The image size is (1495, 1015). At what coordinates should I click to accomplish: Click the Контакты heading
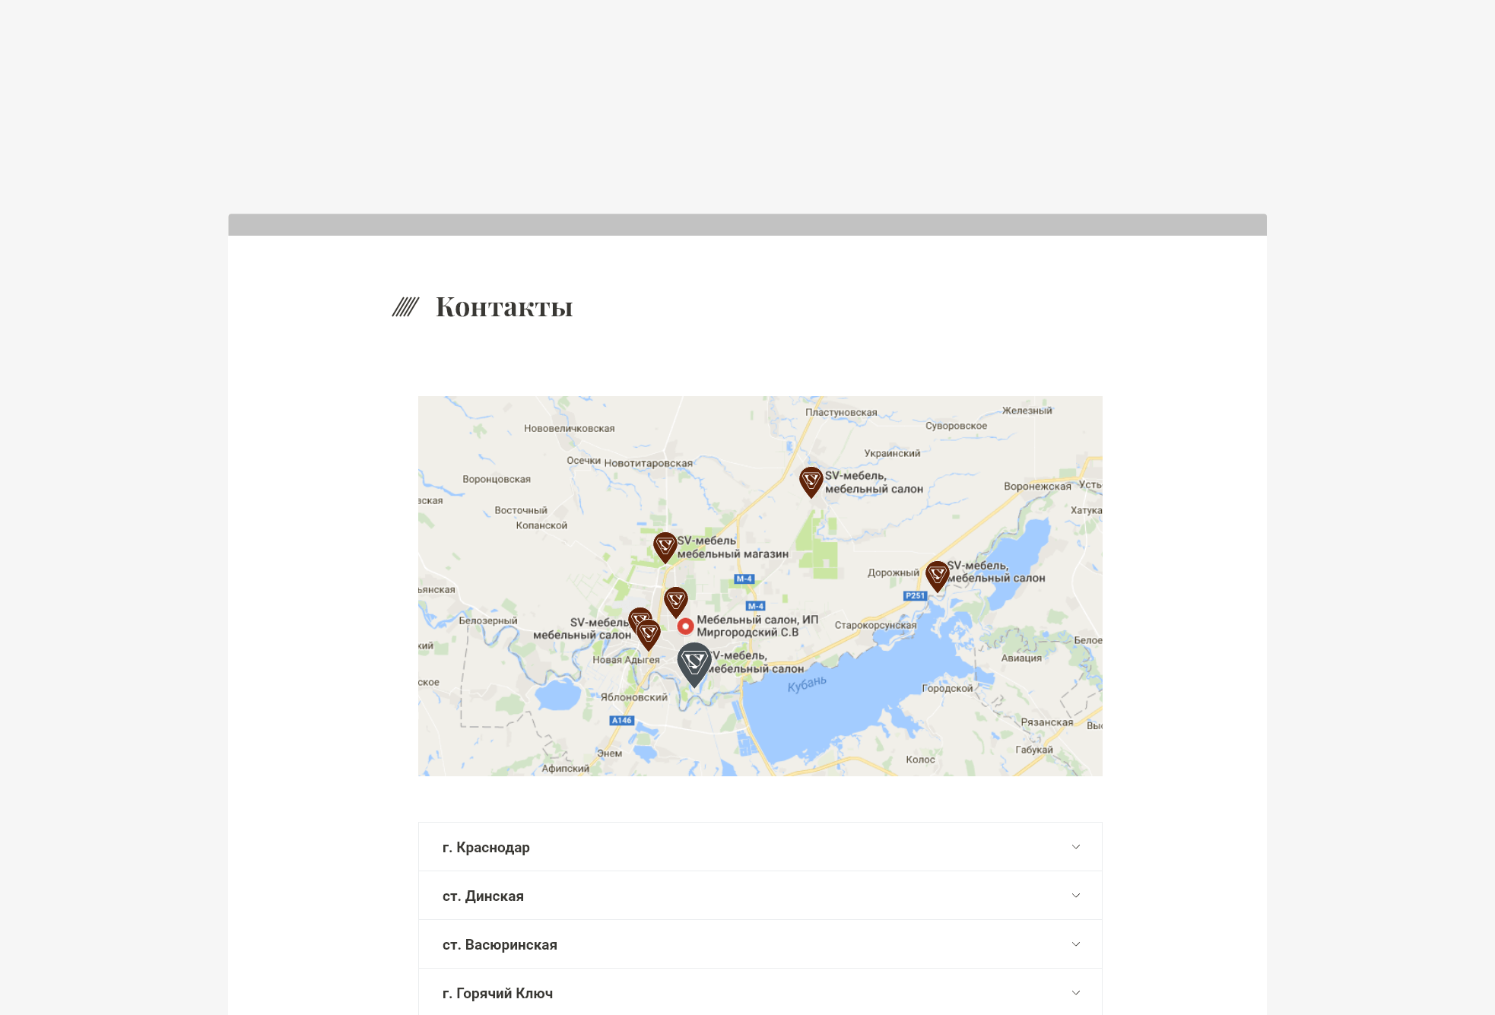tap(504, 307)
